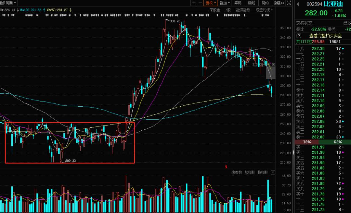The width and height of the screenshot is (351, 213).
Task: Go to previous stock with left arrow
Action: 298,4
